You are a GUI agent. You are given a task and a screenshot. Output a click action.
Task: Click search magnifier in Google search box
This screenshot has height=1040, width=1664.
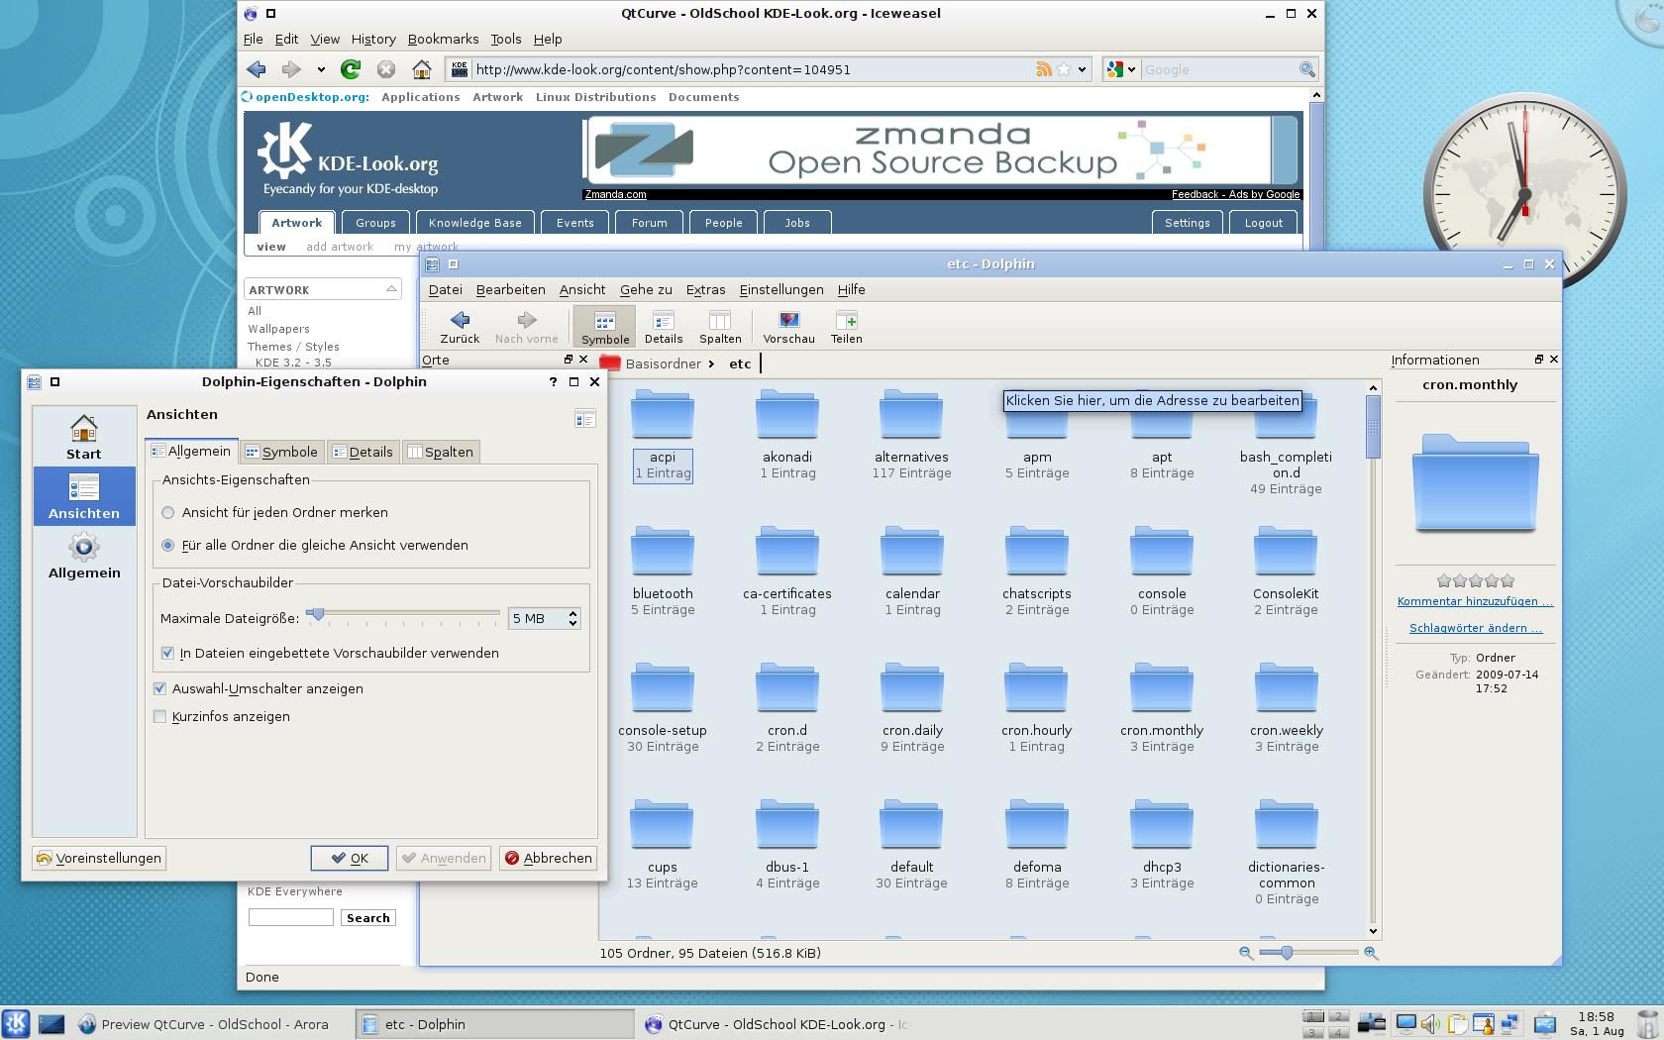coord(1307,69)
